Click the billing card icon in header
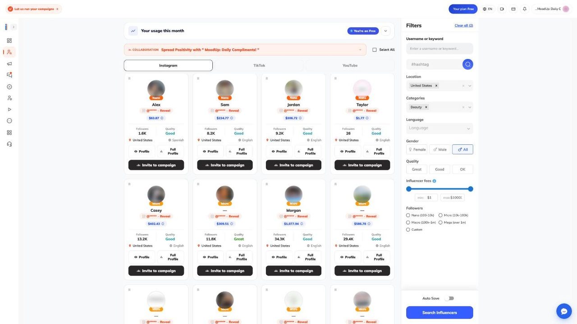 pyautogui.click(x=513, y=9)
